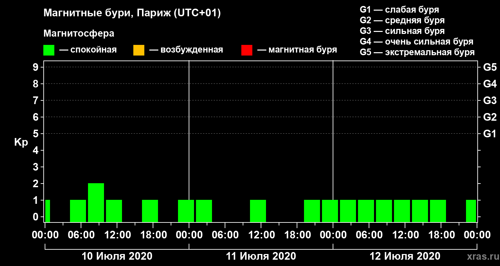The height and width of the screenshot is (266, 500).
Task: Click the 'Kp' y-axis title
Action: tap(21, 142)
